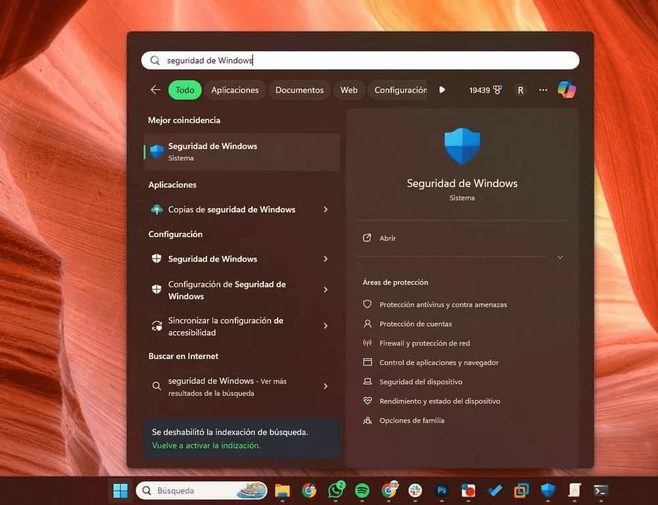This screenshot has height=505, width=658.
Task: Open the Terminal from the taskbar
Action: (x=601, y=491)
